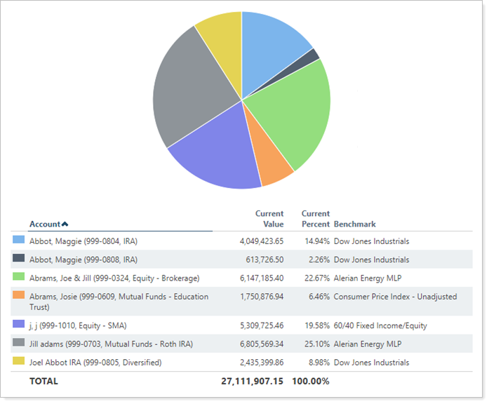Sort table by Current Percent column
Image resolution: width=489 pixels, height=404 pixels.
[x=315, y=219]
